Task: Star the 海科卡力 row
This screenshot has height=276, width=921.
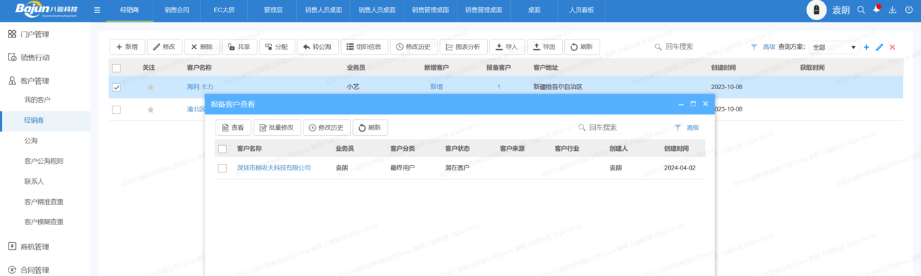Action: 151,87
